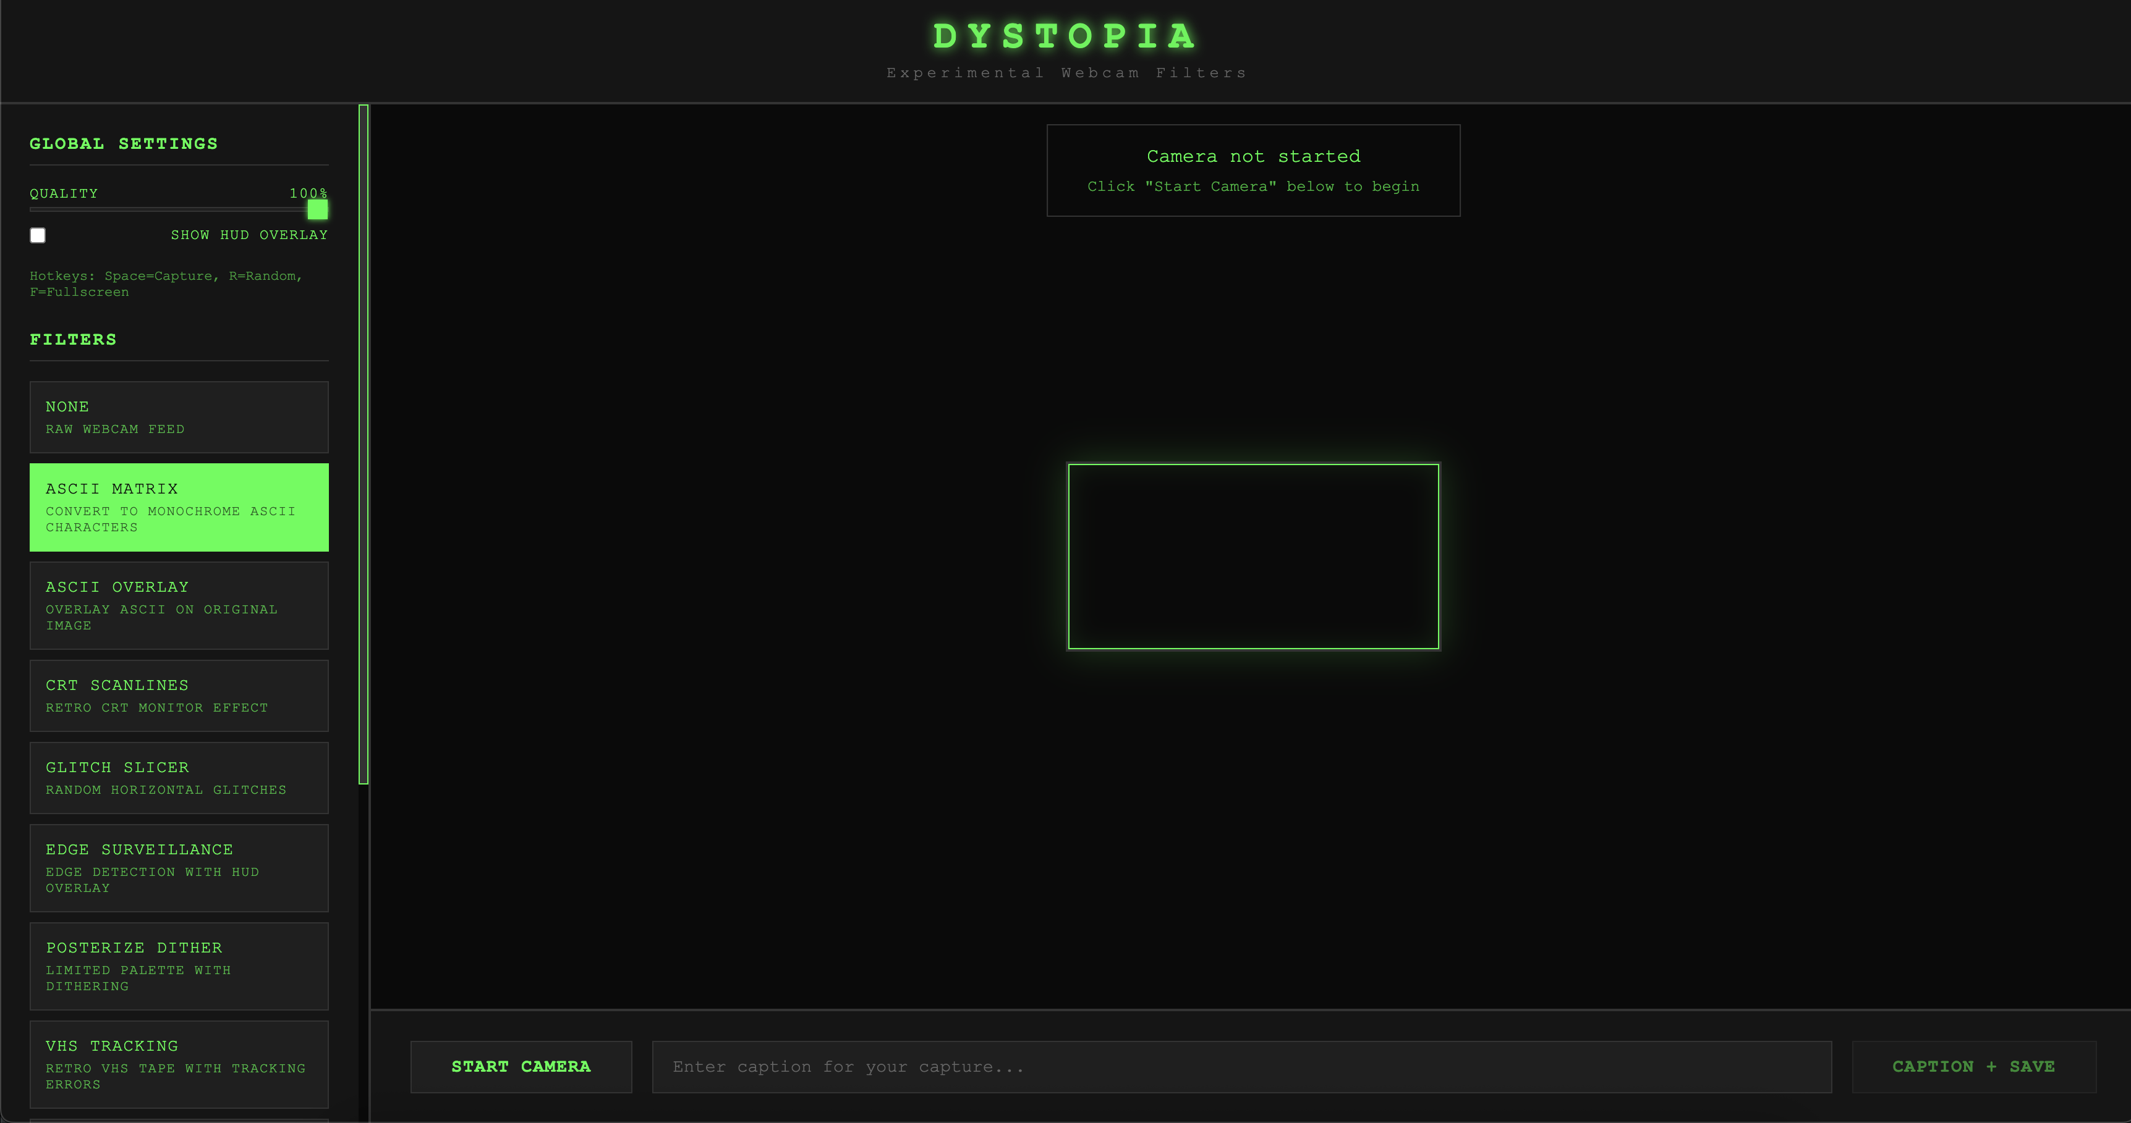The width and height of the screenshot is (2131, 1123).
Task: Turn on the VHS TRACKING filter
Action: [179, 1064]
